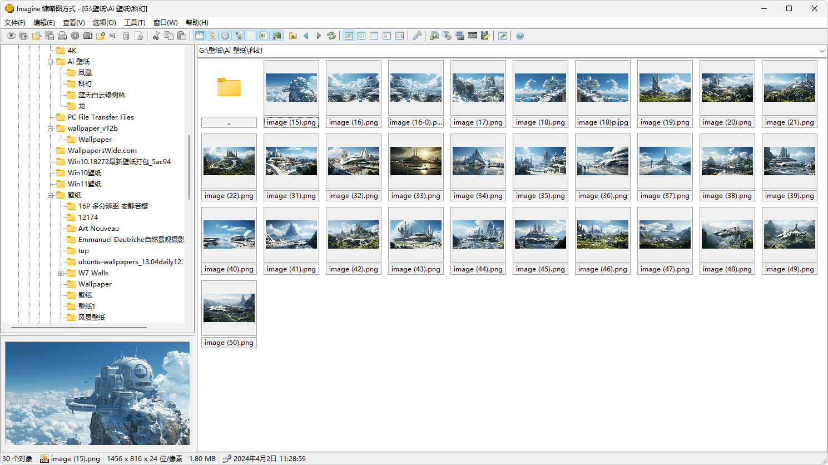The image size is (828, 465).
Task: Open settings with the wrench icon
Action: 417,36
